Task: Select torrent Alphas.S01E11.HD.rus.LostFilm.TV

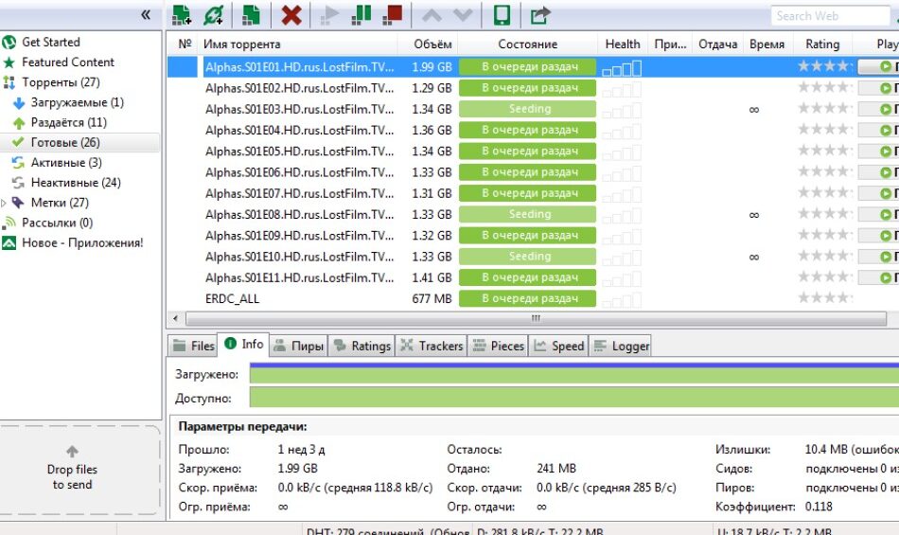Action: point(299,277)
